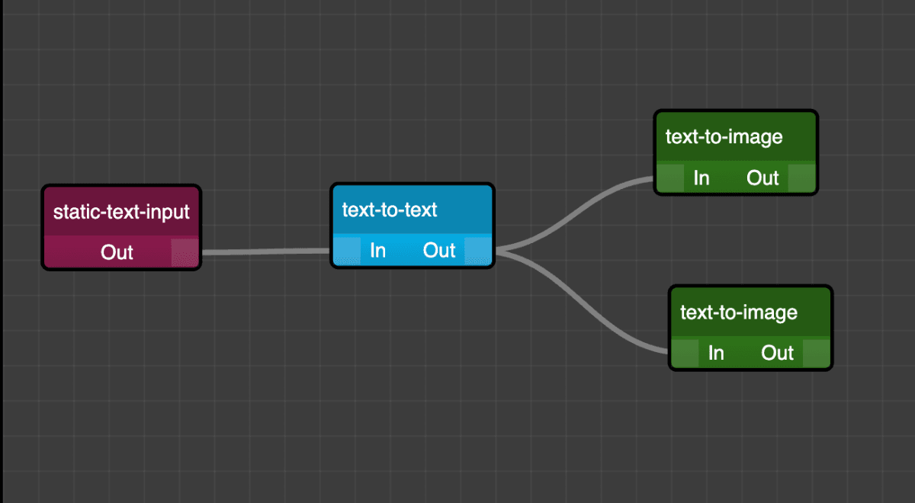915x503 pixels.
Task: Select the wire leading to lower text-to-image
Action: click(x=587, y=305)
